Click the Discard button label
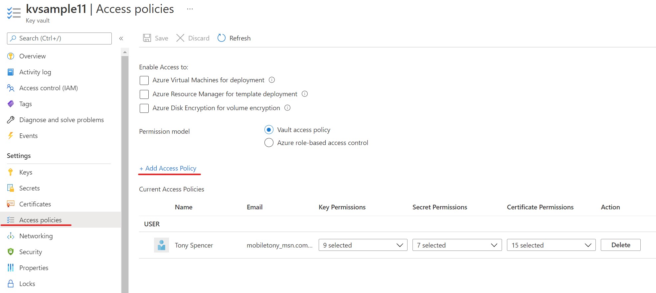Viewport: 656px width, 293px height. [x=199, y=38]
